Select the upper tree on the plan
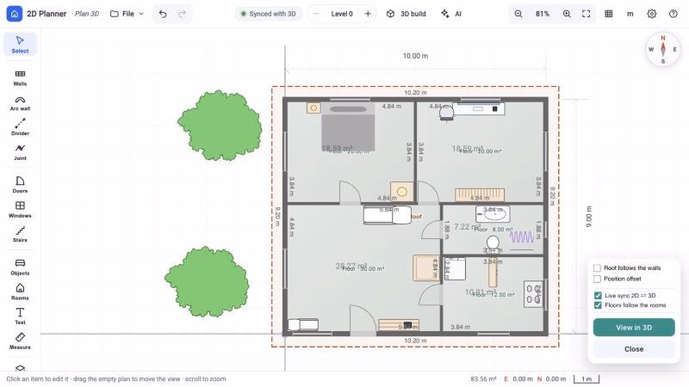 point(220,126)
